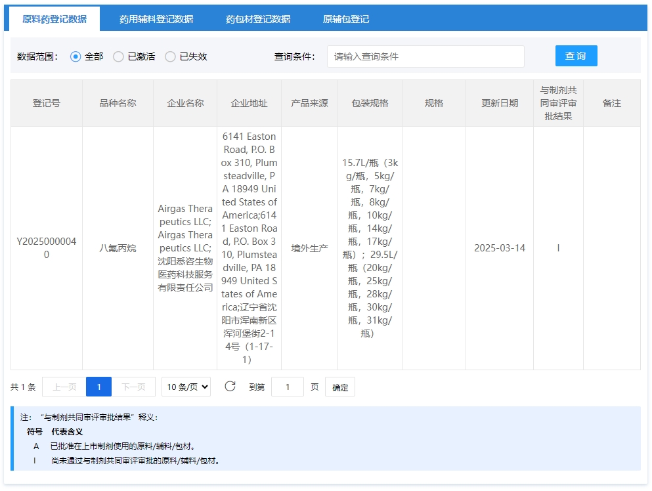
Task: Open the 药包材登记数据 tab
Action: click(x=258, y=19)
